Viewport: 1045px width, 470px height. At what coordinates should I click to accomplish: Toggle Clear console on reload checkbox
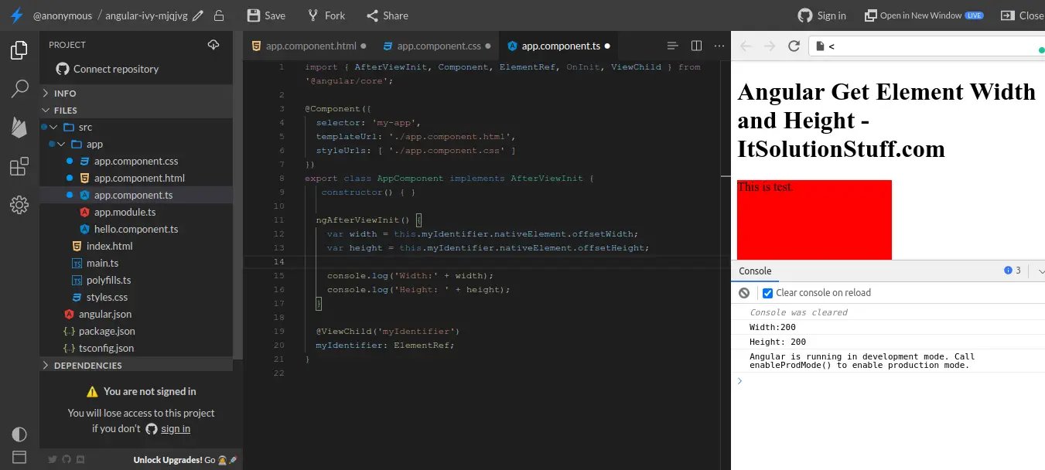tap(767, 293)
